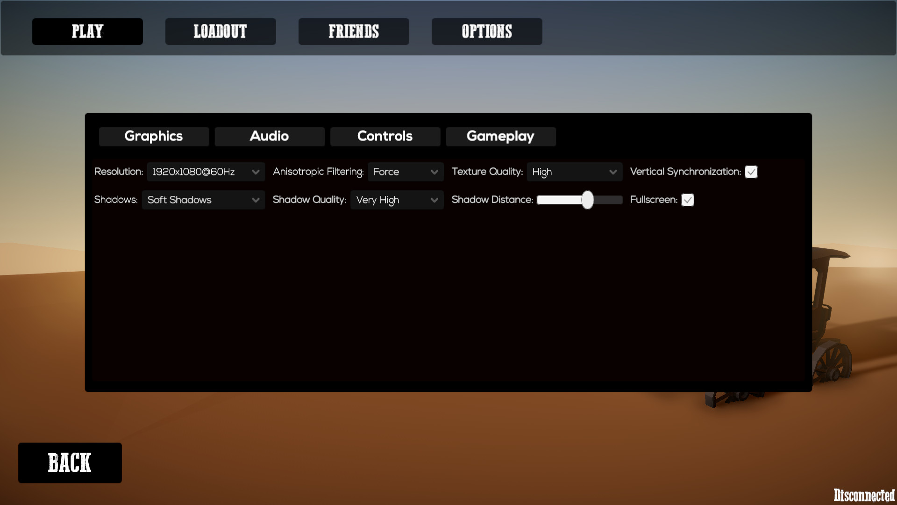
Task: Open the Shadow Quality dropdown
Action: pos(397,200)
